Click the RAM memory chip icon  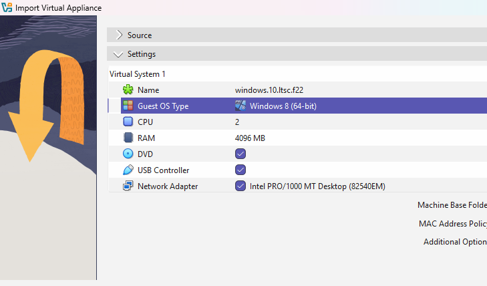click(128, 138)
